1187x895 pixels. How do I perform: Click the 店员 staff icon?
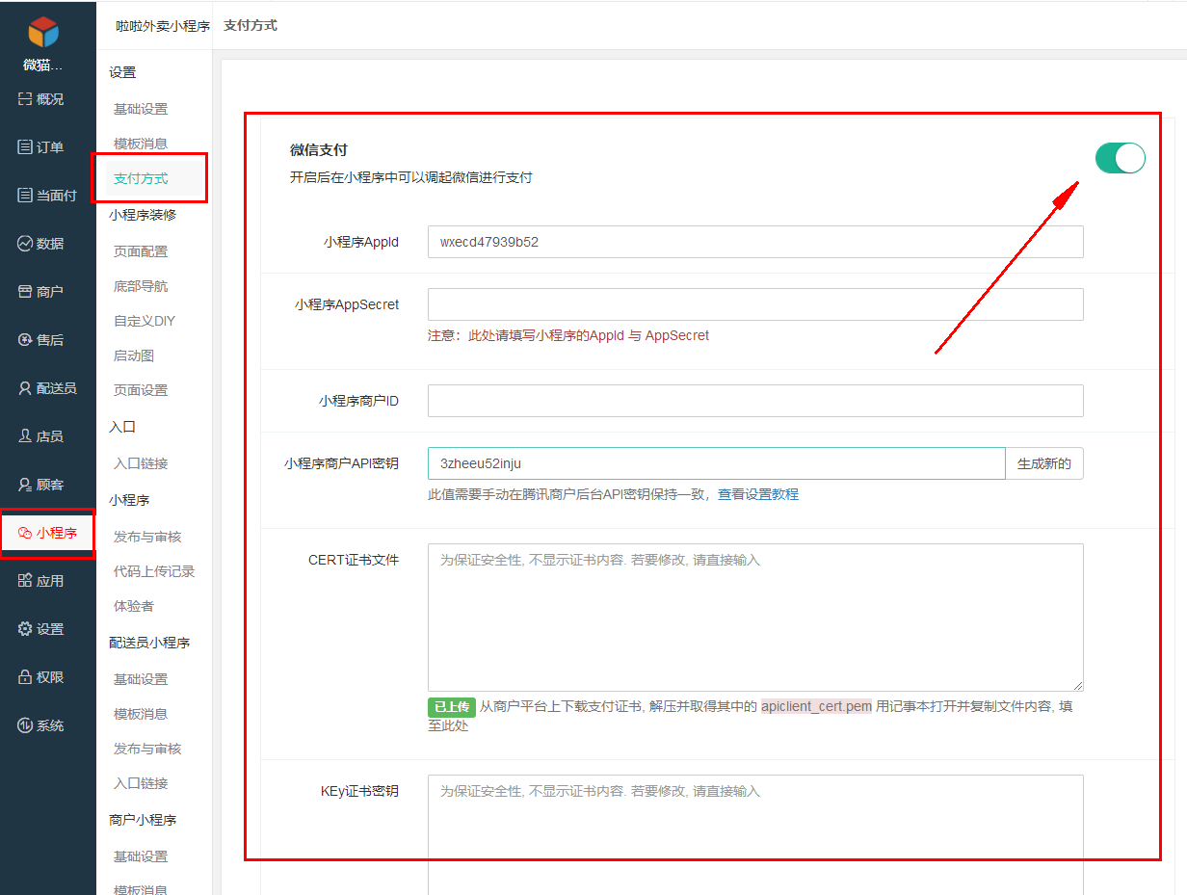[25, 435]
